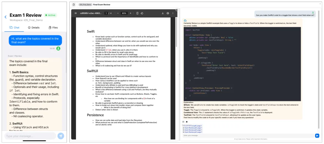Zoom in the PDF with plus button
This screenshot has height=144, width=324.
130,13
